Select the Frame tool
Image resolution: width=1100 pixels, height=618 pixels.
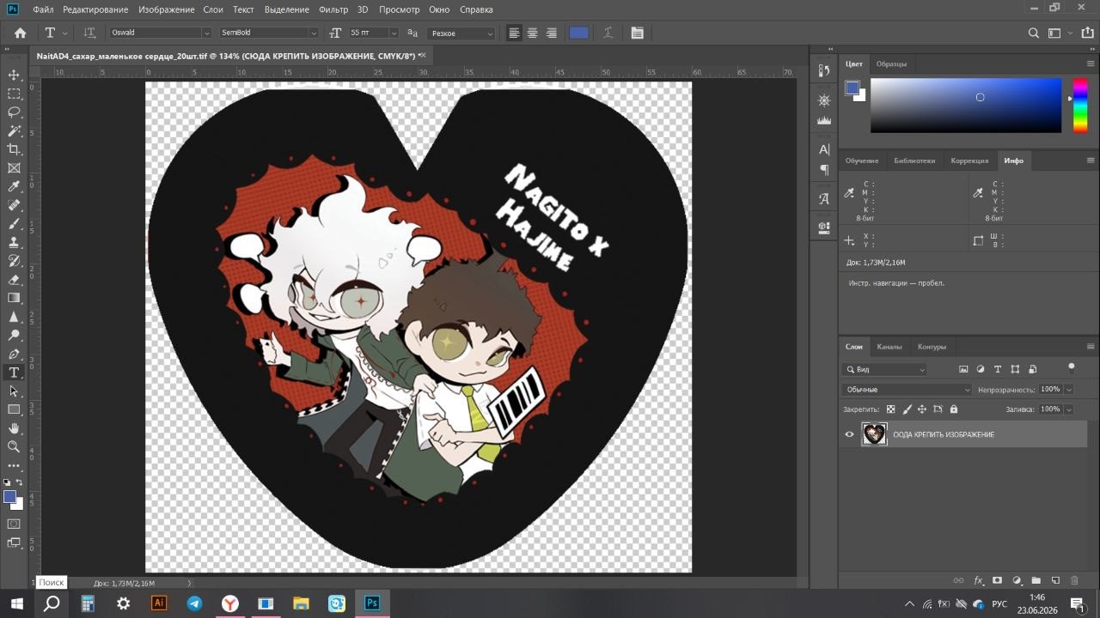[x=14, y=168]
